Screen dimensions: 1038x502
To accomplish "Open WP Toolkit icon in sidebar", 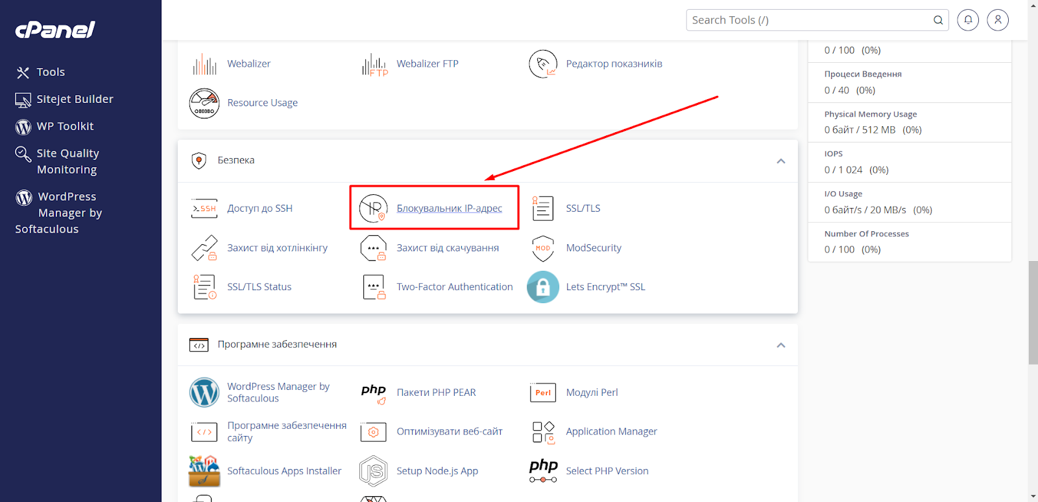I will click(23, 127).
